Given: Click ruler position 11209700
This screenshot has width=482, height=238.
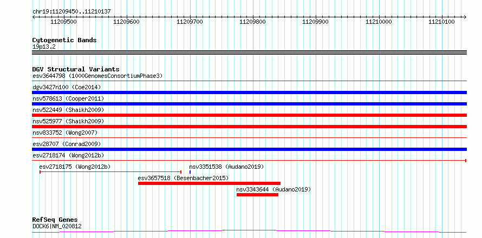Looking at the screenshot, I should 190,22.
